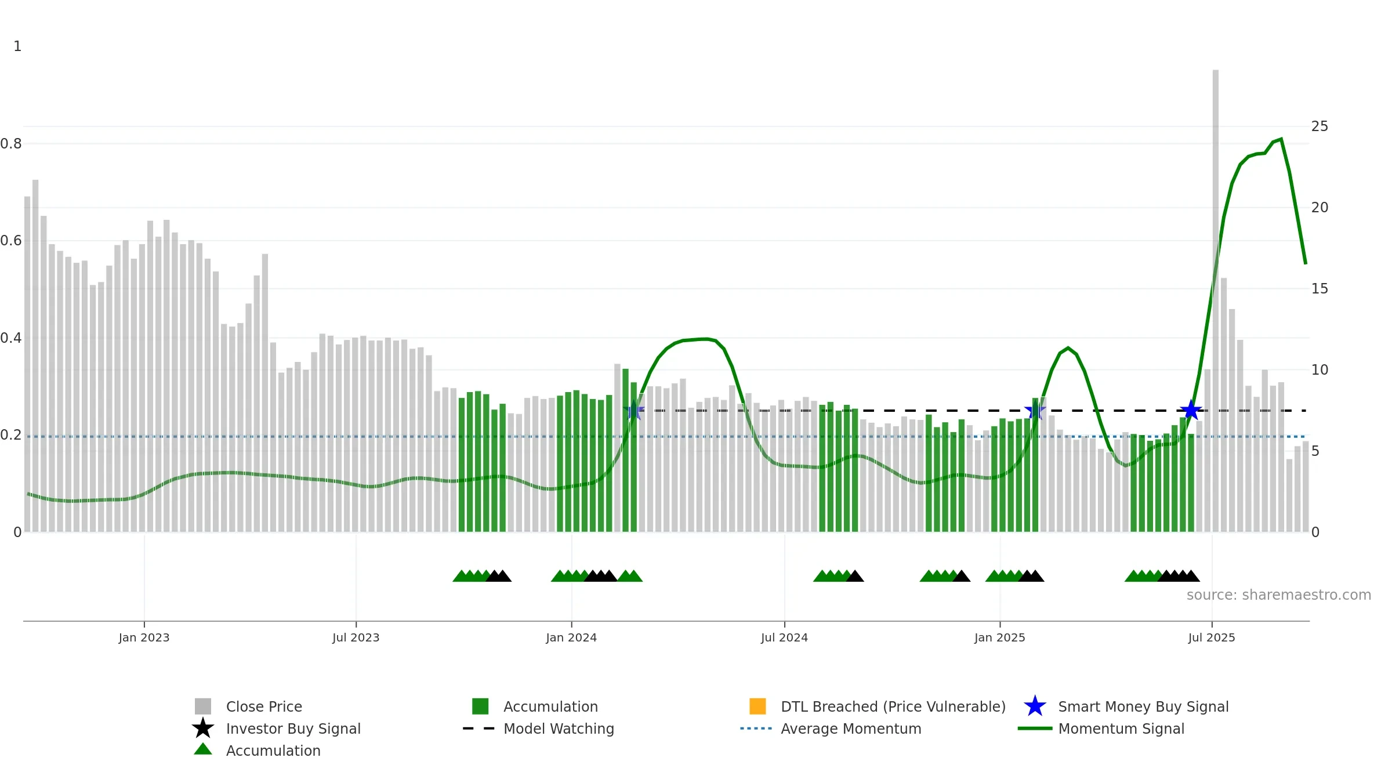Toggle the Momentum Signal legend line

click(x=1035, y=728)
